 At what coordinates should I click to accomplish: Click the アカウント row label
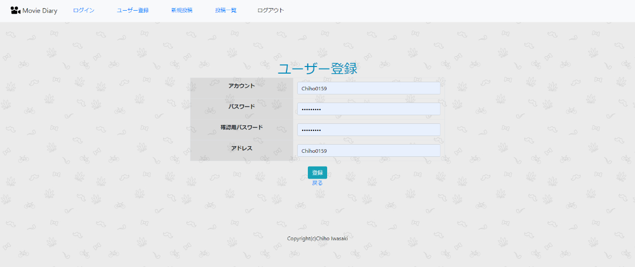pos(242,86)
